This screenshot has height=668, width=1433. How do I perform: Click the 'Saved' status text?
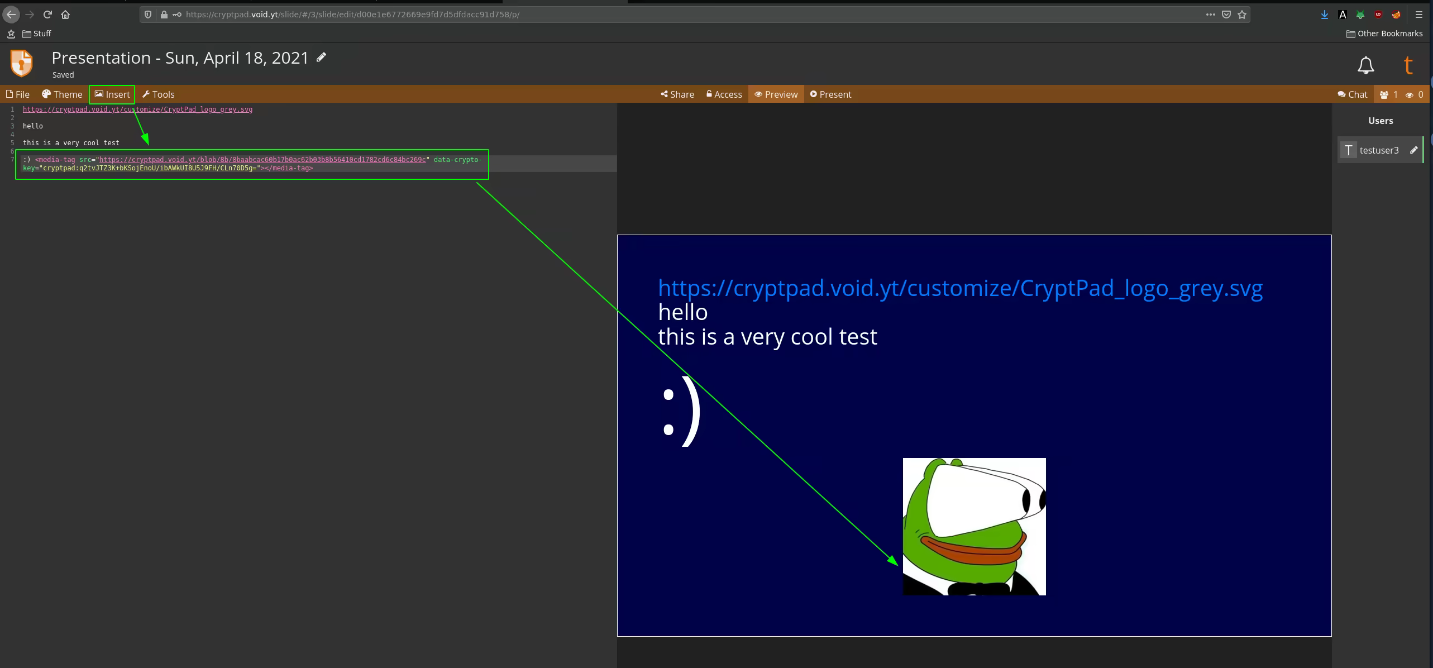click(x=63, y=75)
